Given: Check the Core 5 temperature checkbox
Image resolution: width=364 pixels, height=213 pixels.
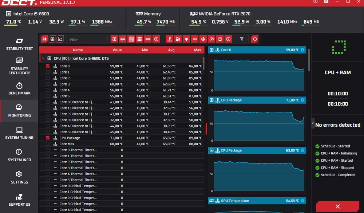Looking at the screenshot, I should [48, 96].
